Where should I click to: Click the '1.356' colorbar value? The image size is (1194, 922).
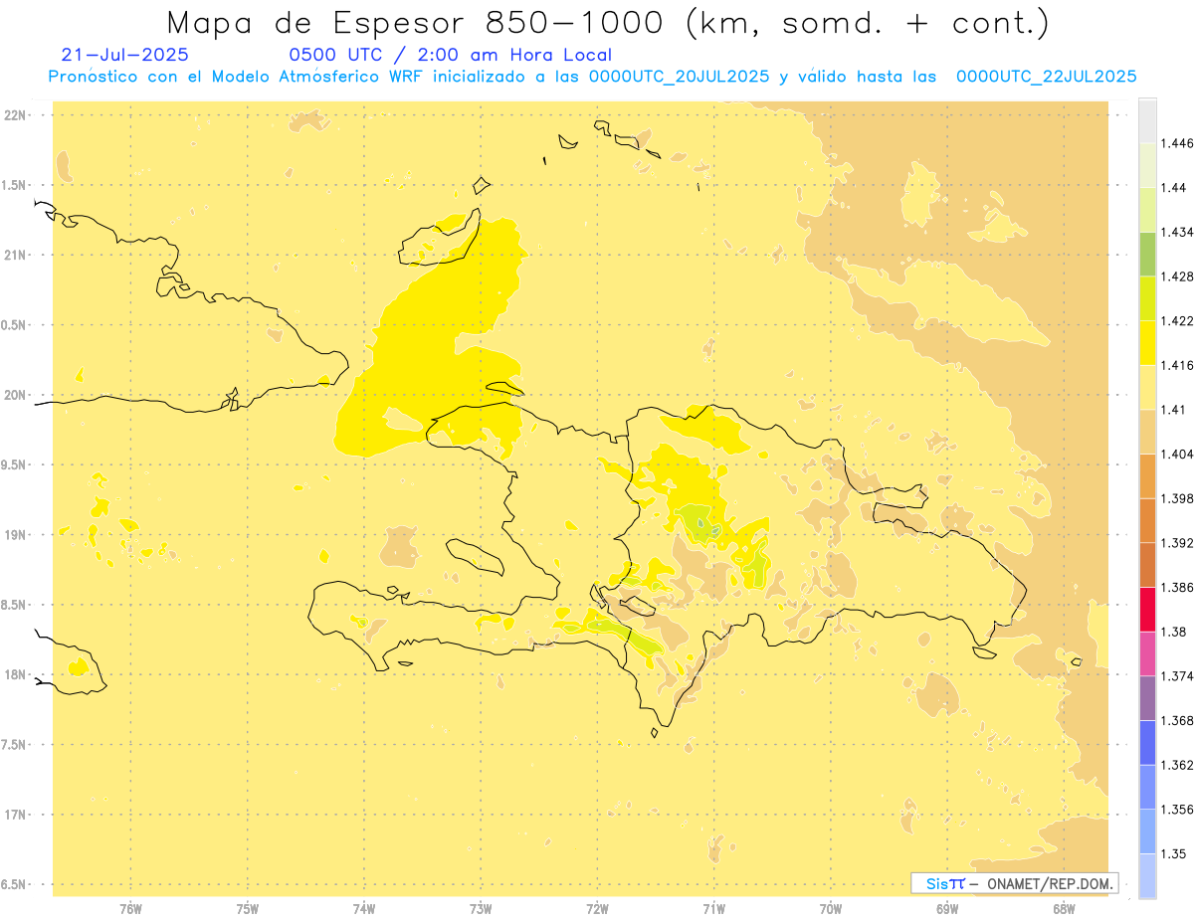pos(1178,811)
